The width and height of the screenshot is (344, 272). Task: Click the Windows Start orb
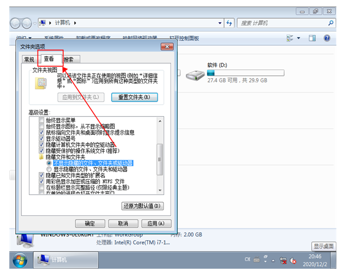click(20, 261)
